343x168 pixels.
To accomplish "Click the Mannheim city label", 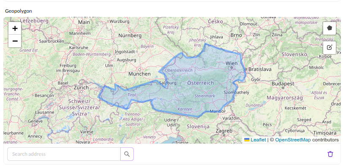I will click(x=80, y=33).
